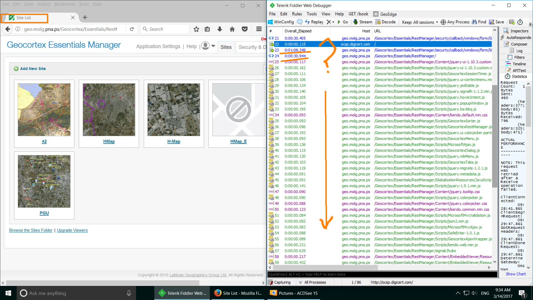Switch to the AutoResponder tab

pos(516,37)
